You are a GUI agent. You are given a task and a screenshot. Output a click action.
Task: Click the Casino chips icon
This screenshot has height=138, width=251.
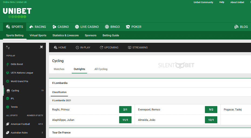pos(54,27)
